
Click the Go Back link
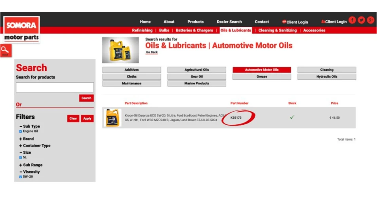152,52
